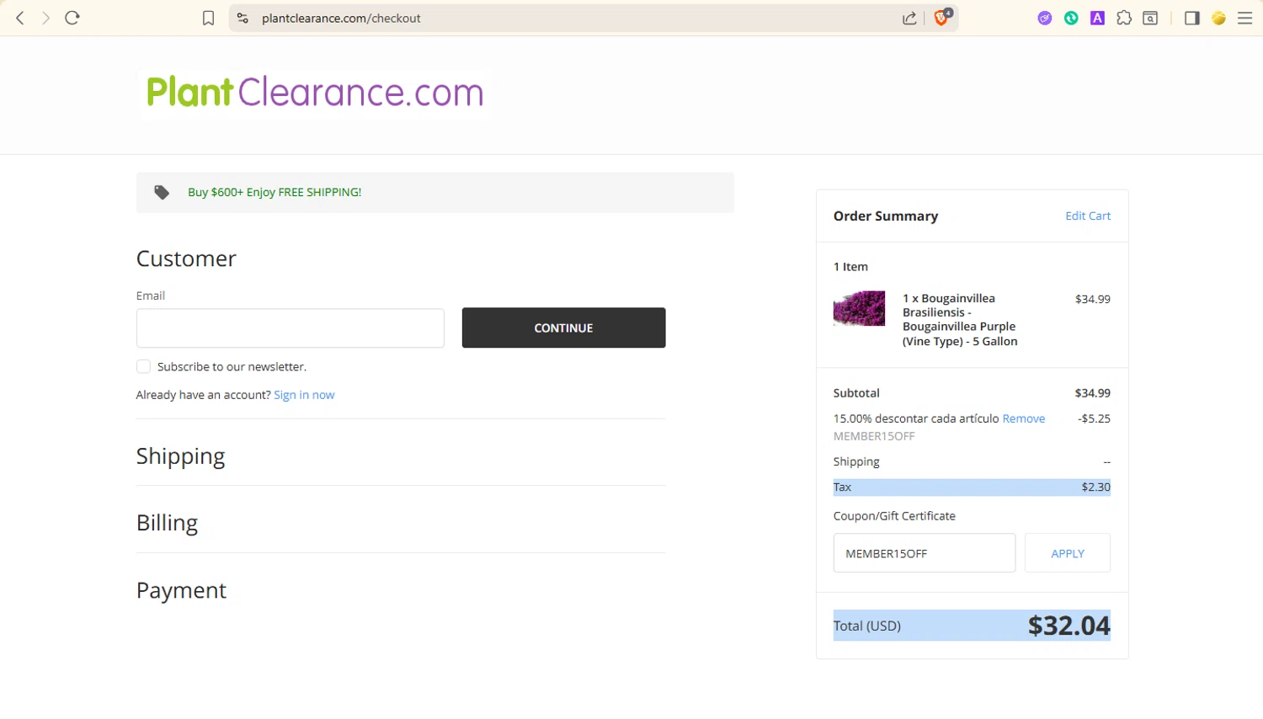
Task: Go forward to next page
Action: tap(45, 18)
